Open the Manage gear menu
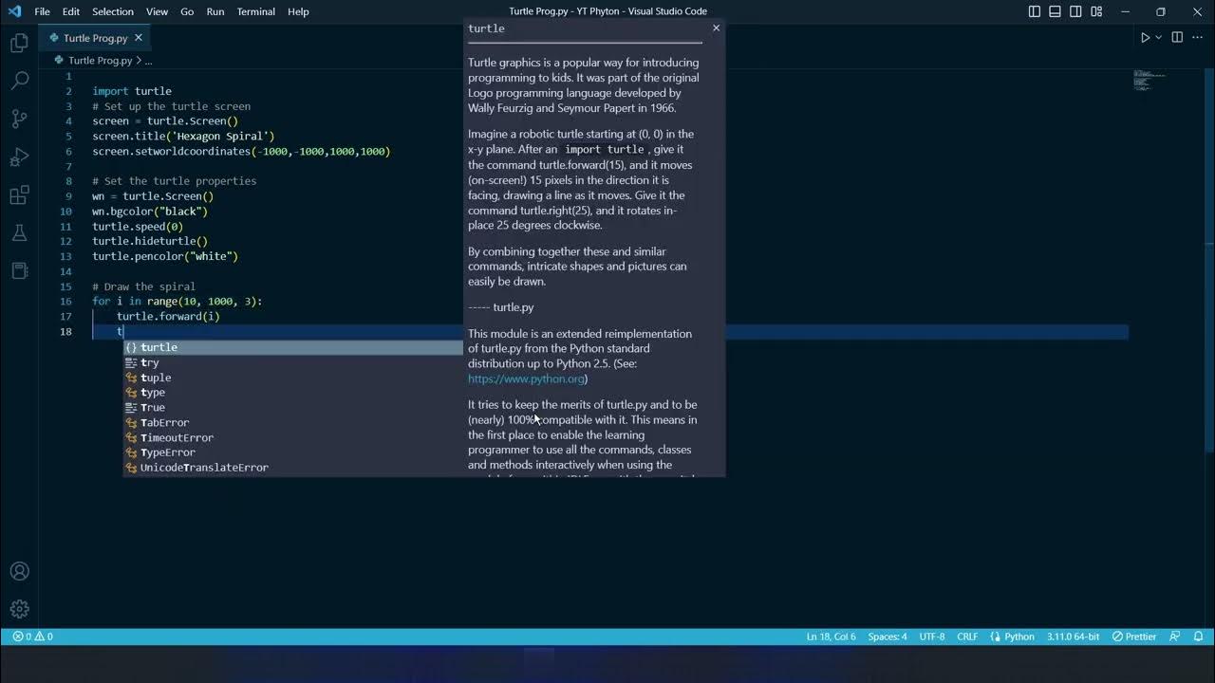Viewport: 1215px width, 683px height. click(x=19, y=609)
